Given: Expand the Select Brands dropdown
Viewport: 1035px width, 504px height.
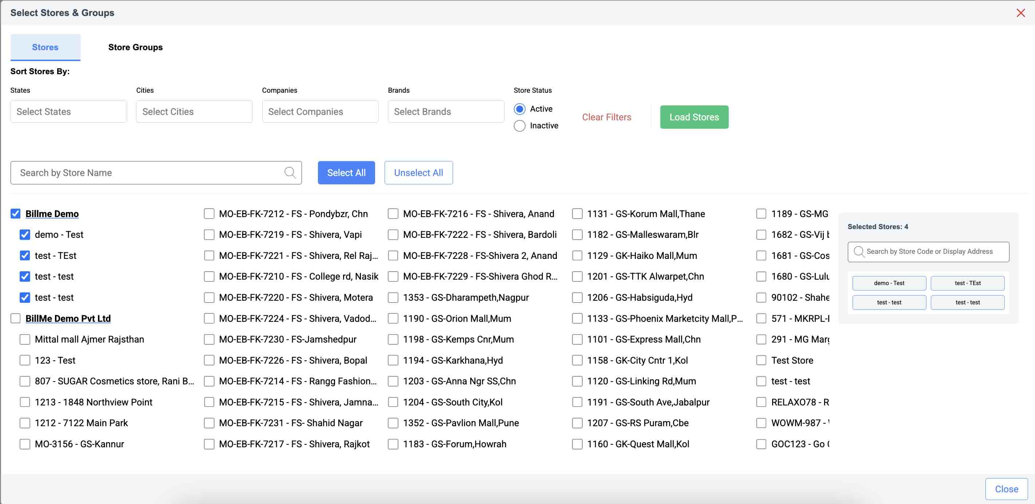Looking at the screenshot, I should click(446, 112).
